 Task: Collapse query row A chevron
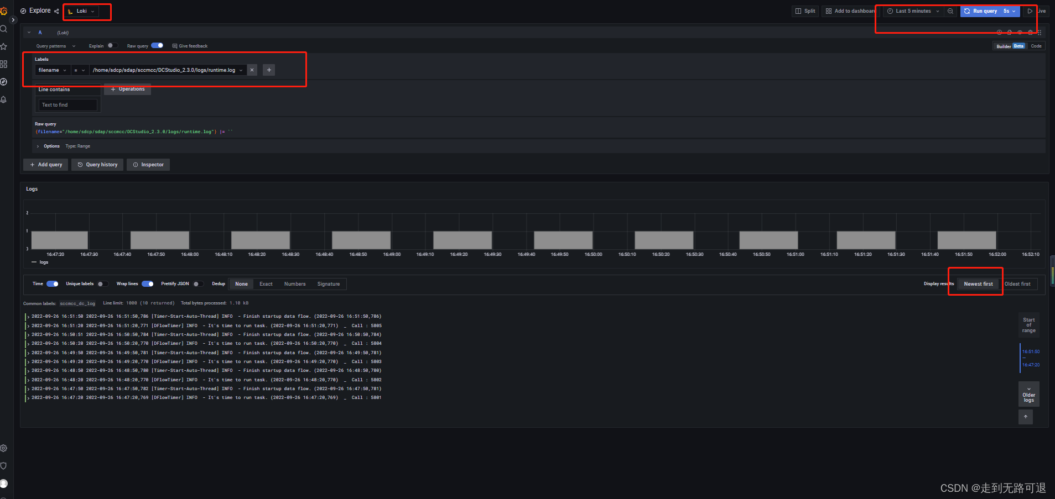coord(29,33)
